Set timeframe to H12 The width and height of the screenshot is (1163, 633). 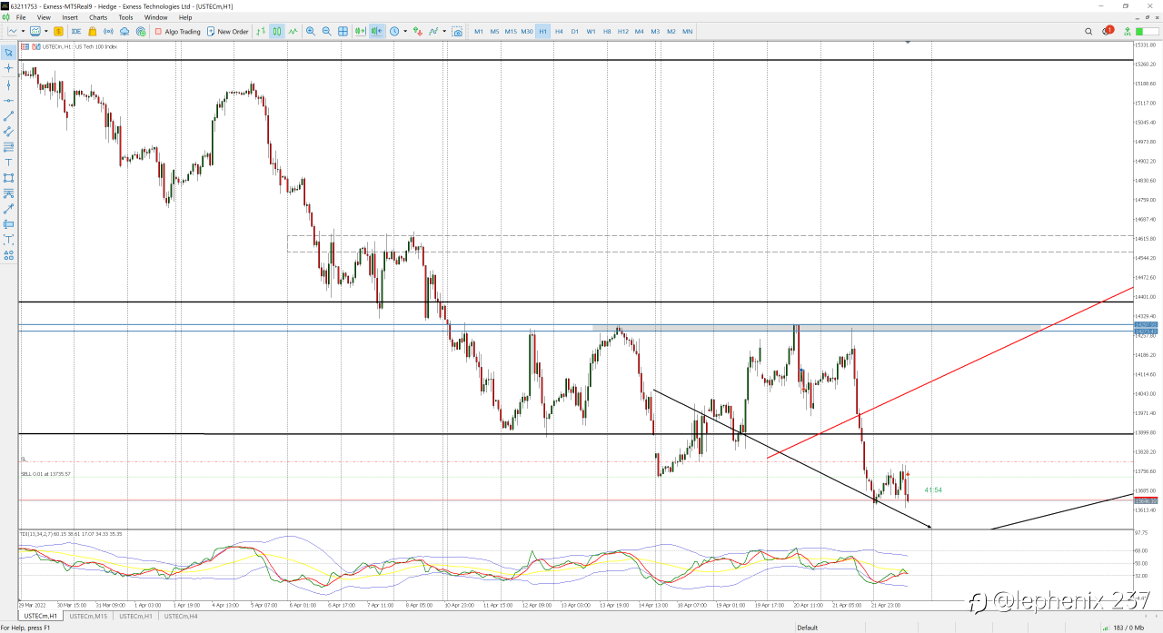(x=623, y=31)
